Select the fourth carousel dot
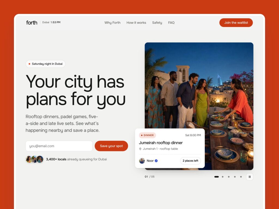 click(235, 177)
